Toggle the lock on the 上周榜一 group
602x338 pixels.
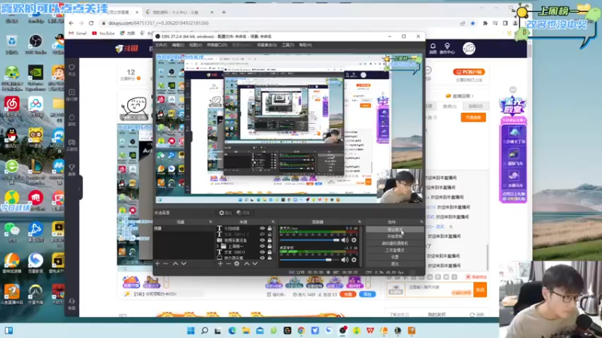coord(269,246)
